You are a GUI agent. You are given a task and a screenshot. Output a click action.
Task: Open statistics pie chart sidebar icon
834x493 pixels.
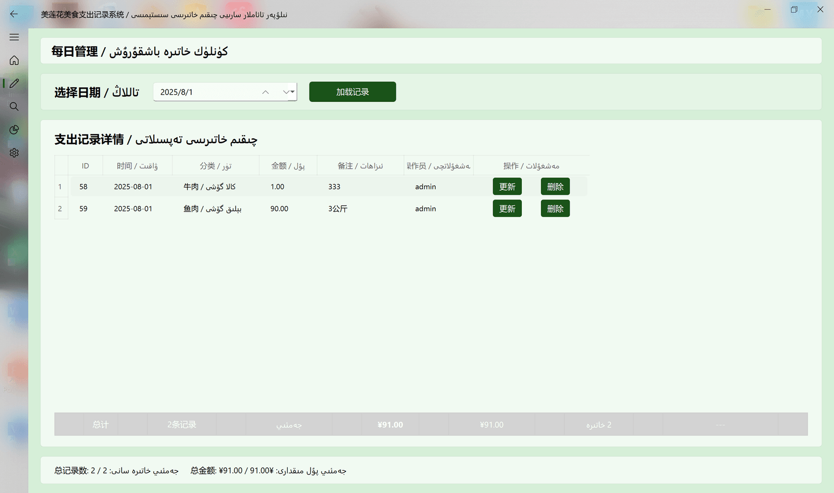pos(14,130)
